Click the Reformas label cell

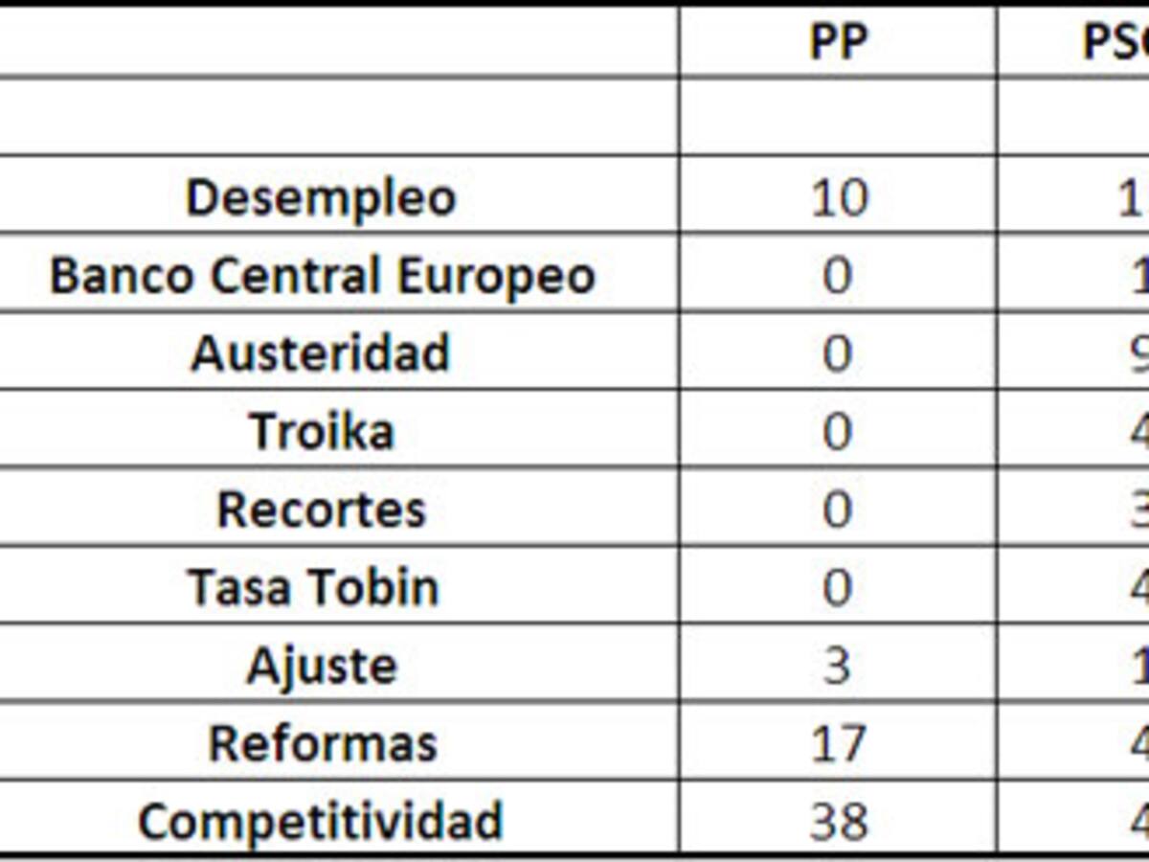[x=323, y=743]
